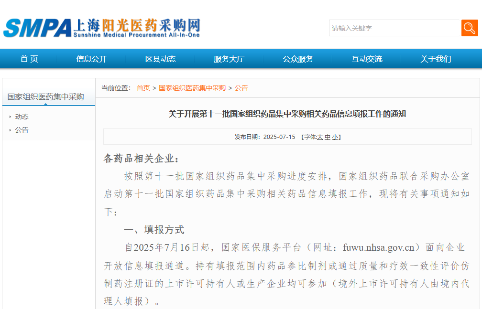Click the orange search magnifier button
The width and height of the screenshot is (482, 309).
coord(470,28)
